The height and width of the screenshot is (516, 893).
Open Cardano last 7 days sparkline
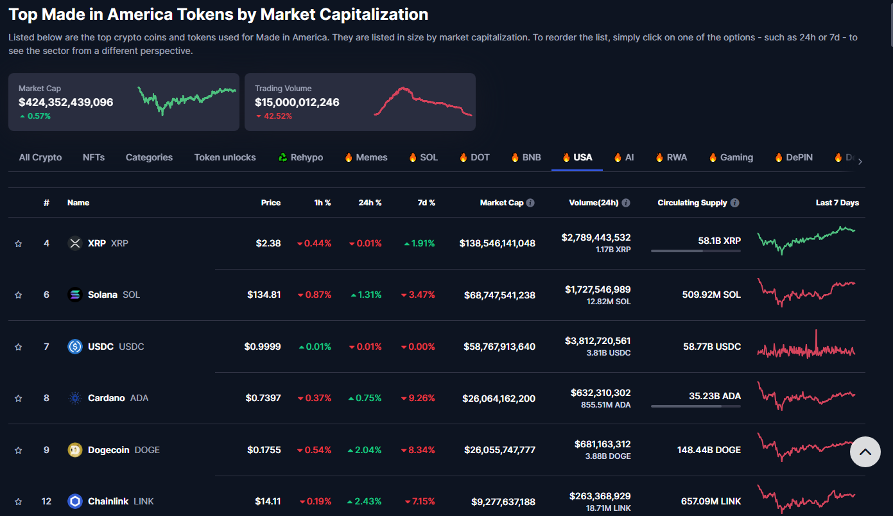click(x=806, y=395)
